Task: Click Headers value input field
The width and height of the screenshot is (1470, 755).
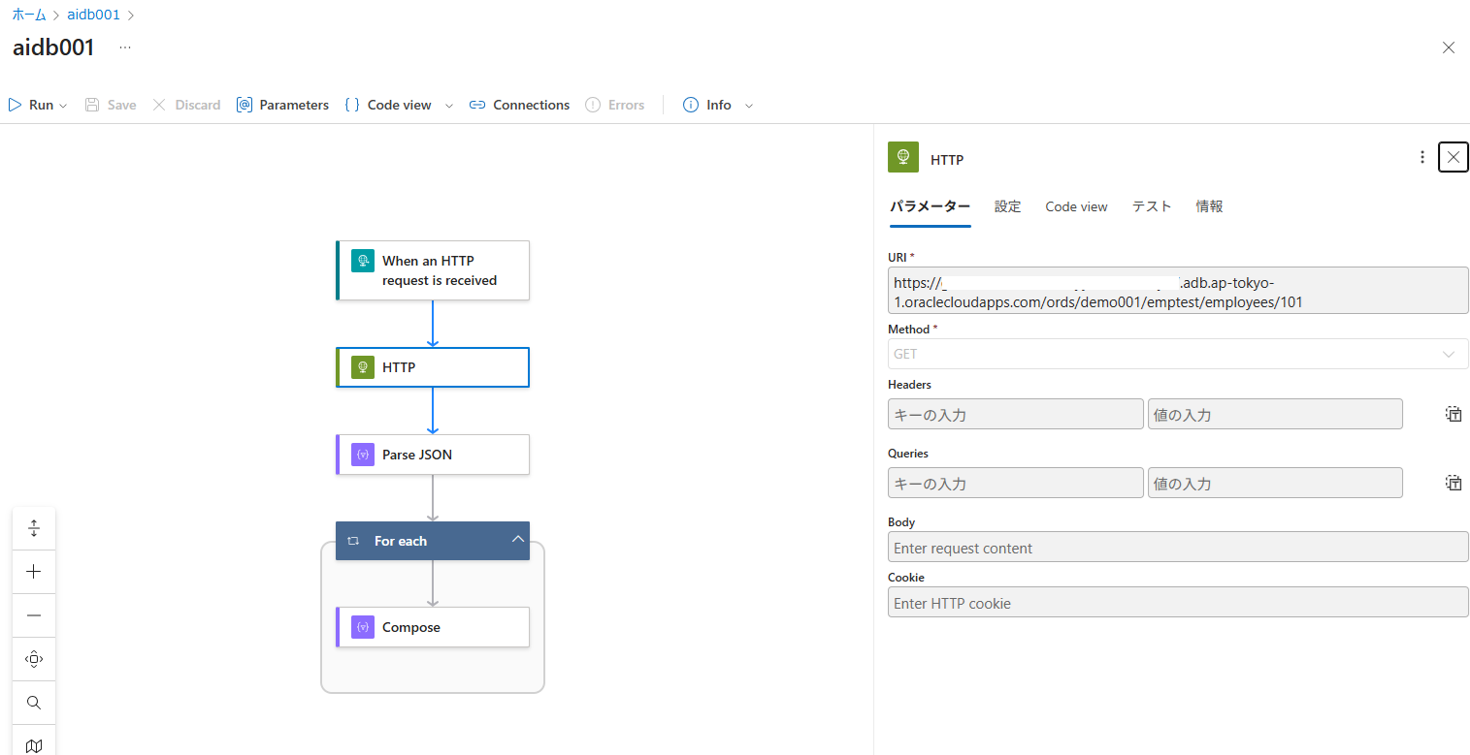Action: click(x=1275, y=414)
